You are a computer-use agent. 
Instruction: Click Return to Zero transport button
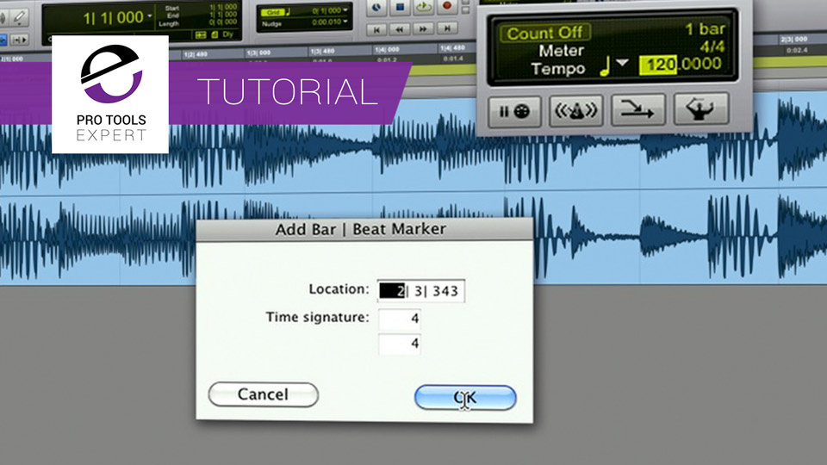(x=376, y=29)
